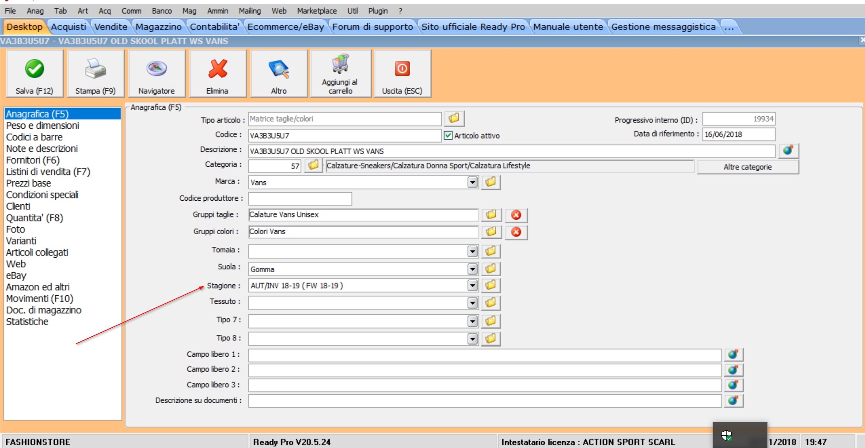The width and height of the screenshot is (865, 448).
Task: Open the Marketplace menu
Action: tap(317, 11)
